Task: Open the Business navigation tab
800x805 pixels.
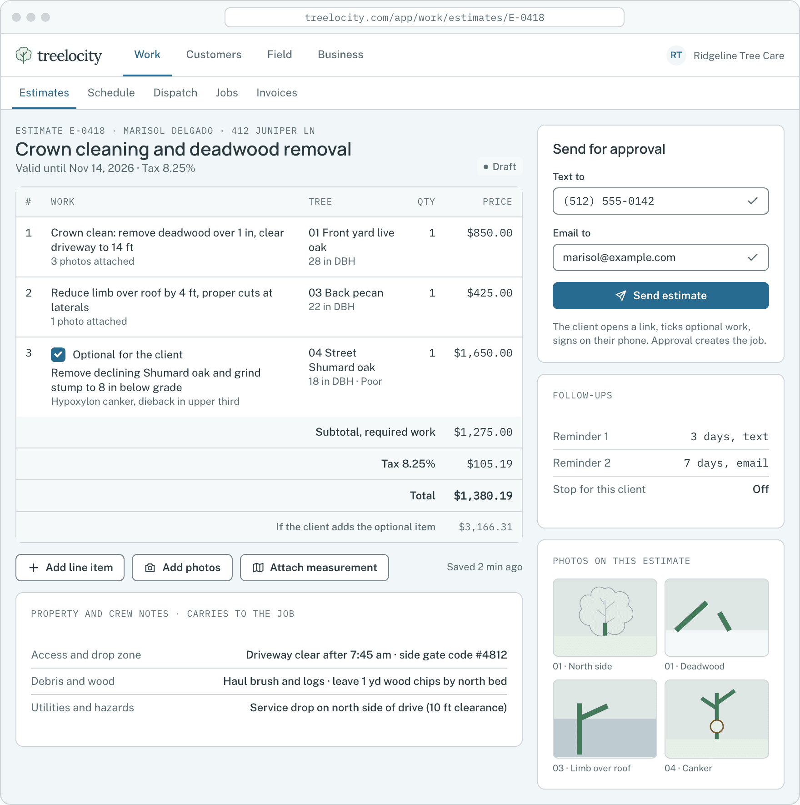Action: point(340,55)
